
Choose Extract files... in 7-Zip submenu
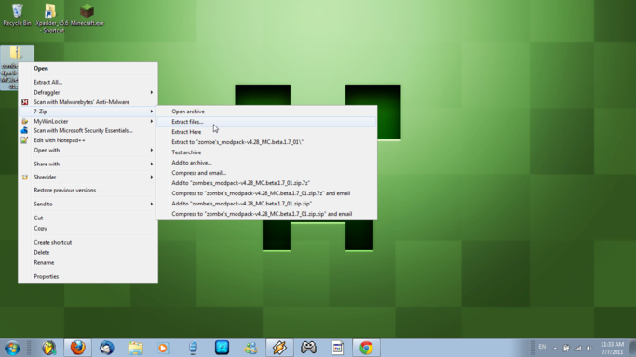pos(266,122)
